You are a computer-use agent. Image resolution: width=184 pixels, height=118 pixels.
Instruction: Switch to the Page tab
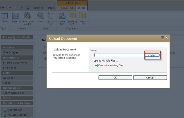click(x=51, y=8)
